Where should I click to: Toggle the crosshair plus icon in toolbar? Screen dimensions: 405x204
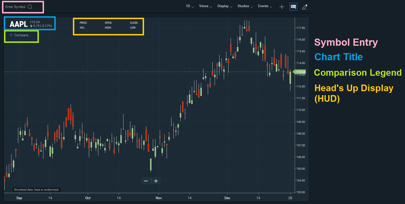[x=282, y=7]
